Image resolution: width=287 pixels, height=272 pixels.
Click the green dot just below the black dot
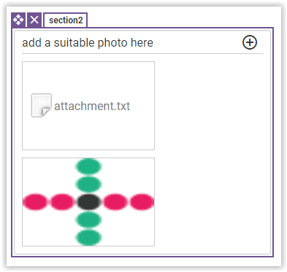pos(88,219)
